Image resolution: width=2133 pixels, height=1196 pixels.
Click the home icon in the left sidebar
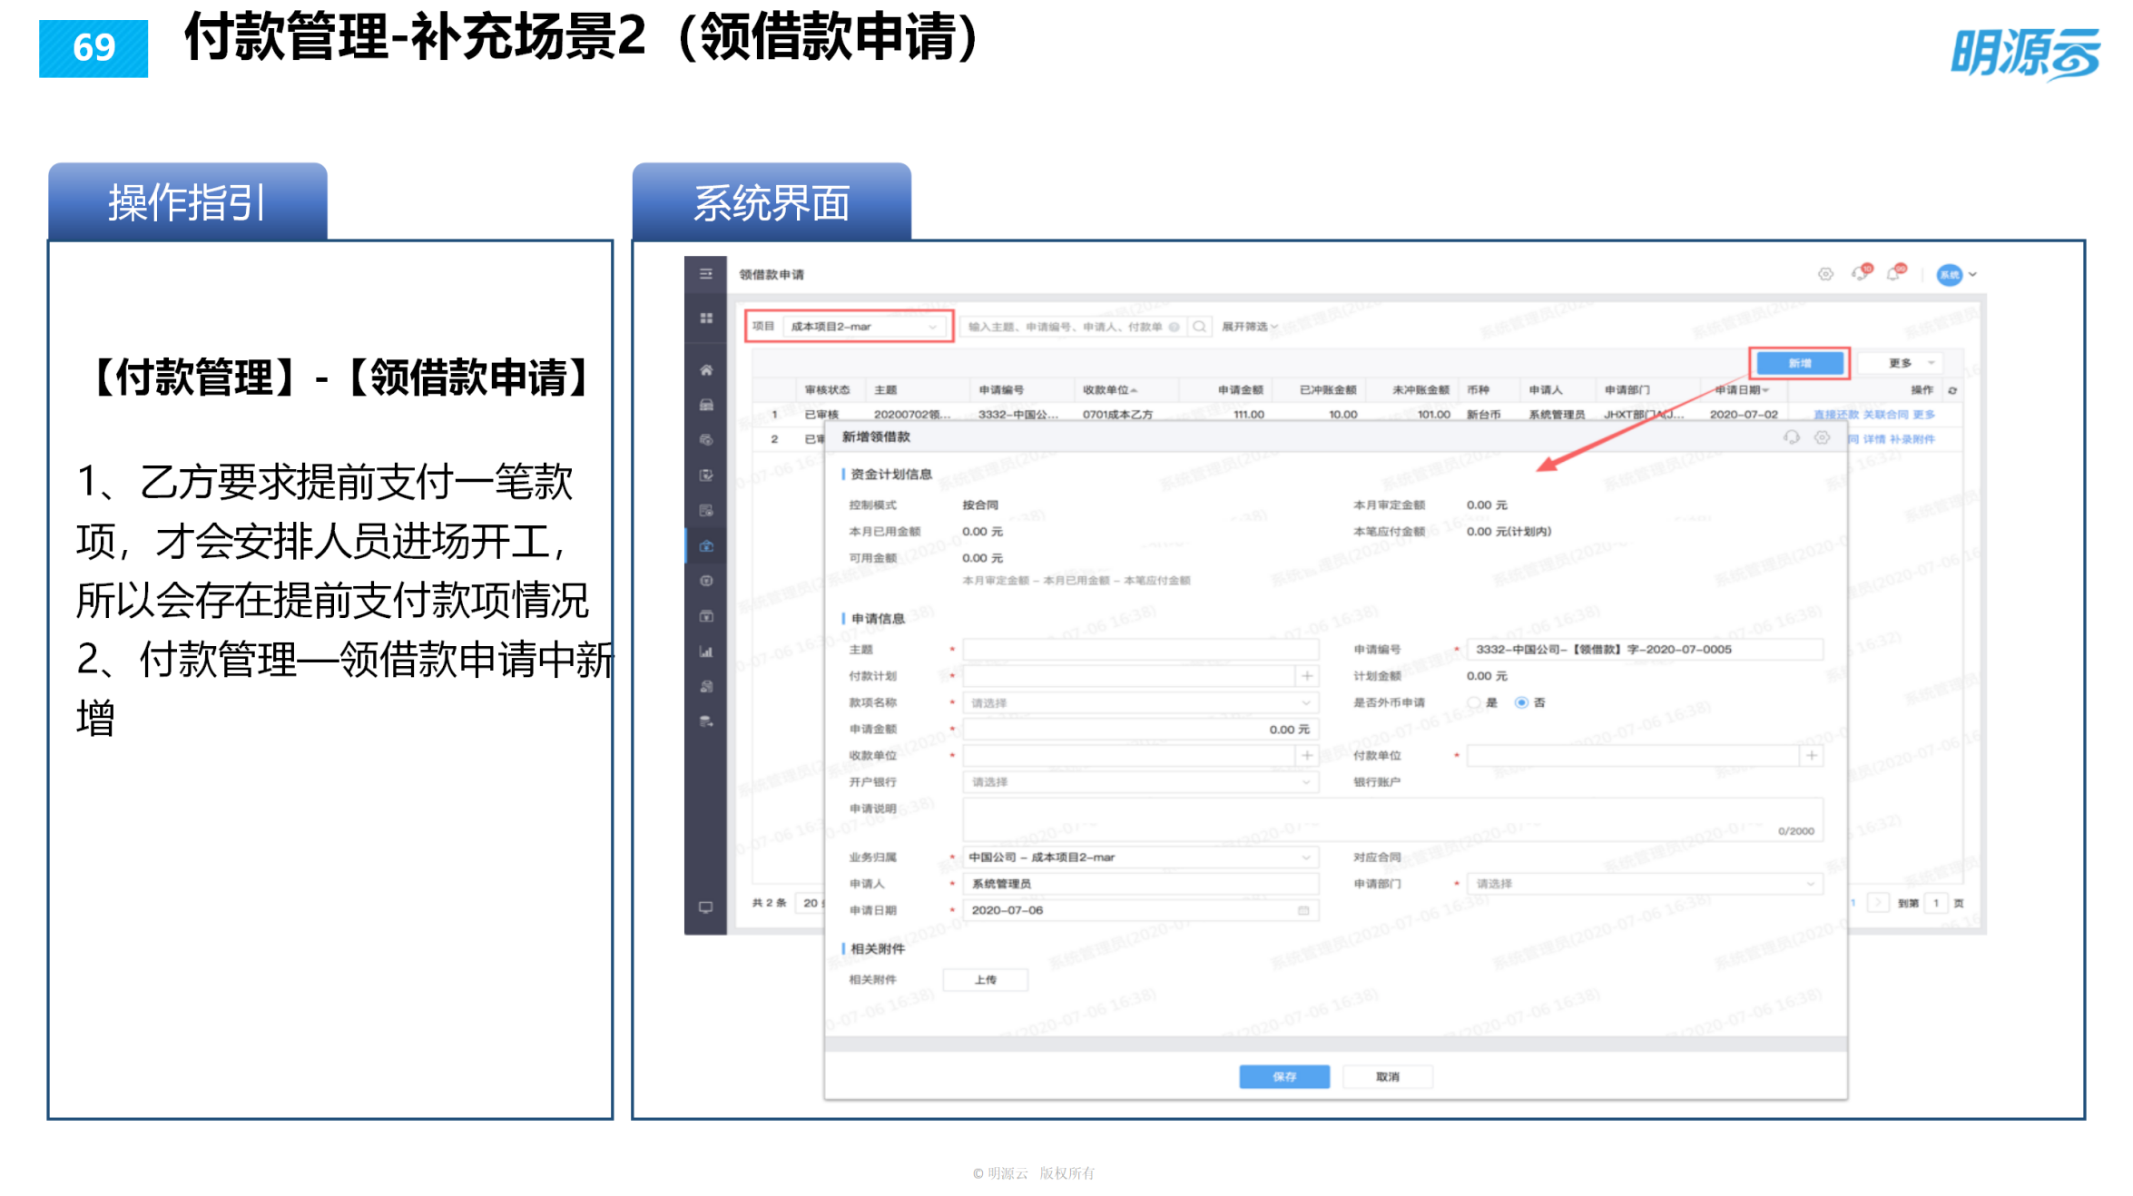[x=706, y=370]
